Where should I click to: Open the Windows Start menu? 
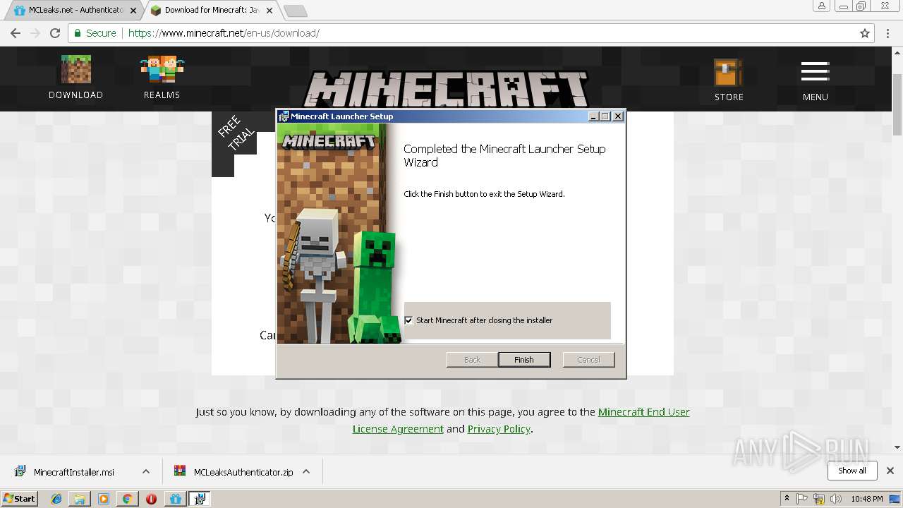[x=20, y=498]
